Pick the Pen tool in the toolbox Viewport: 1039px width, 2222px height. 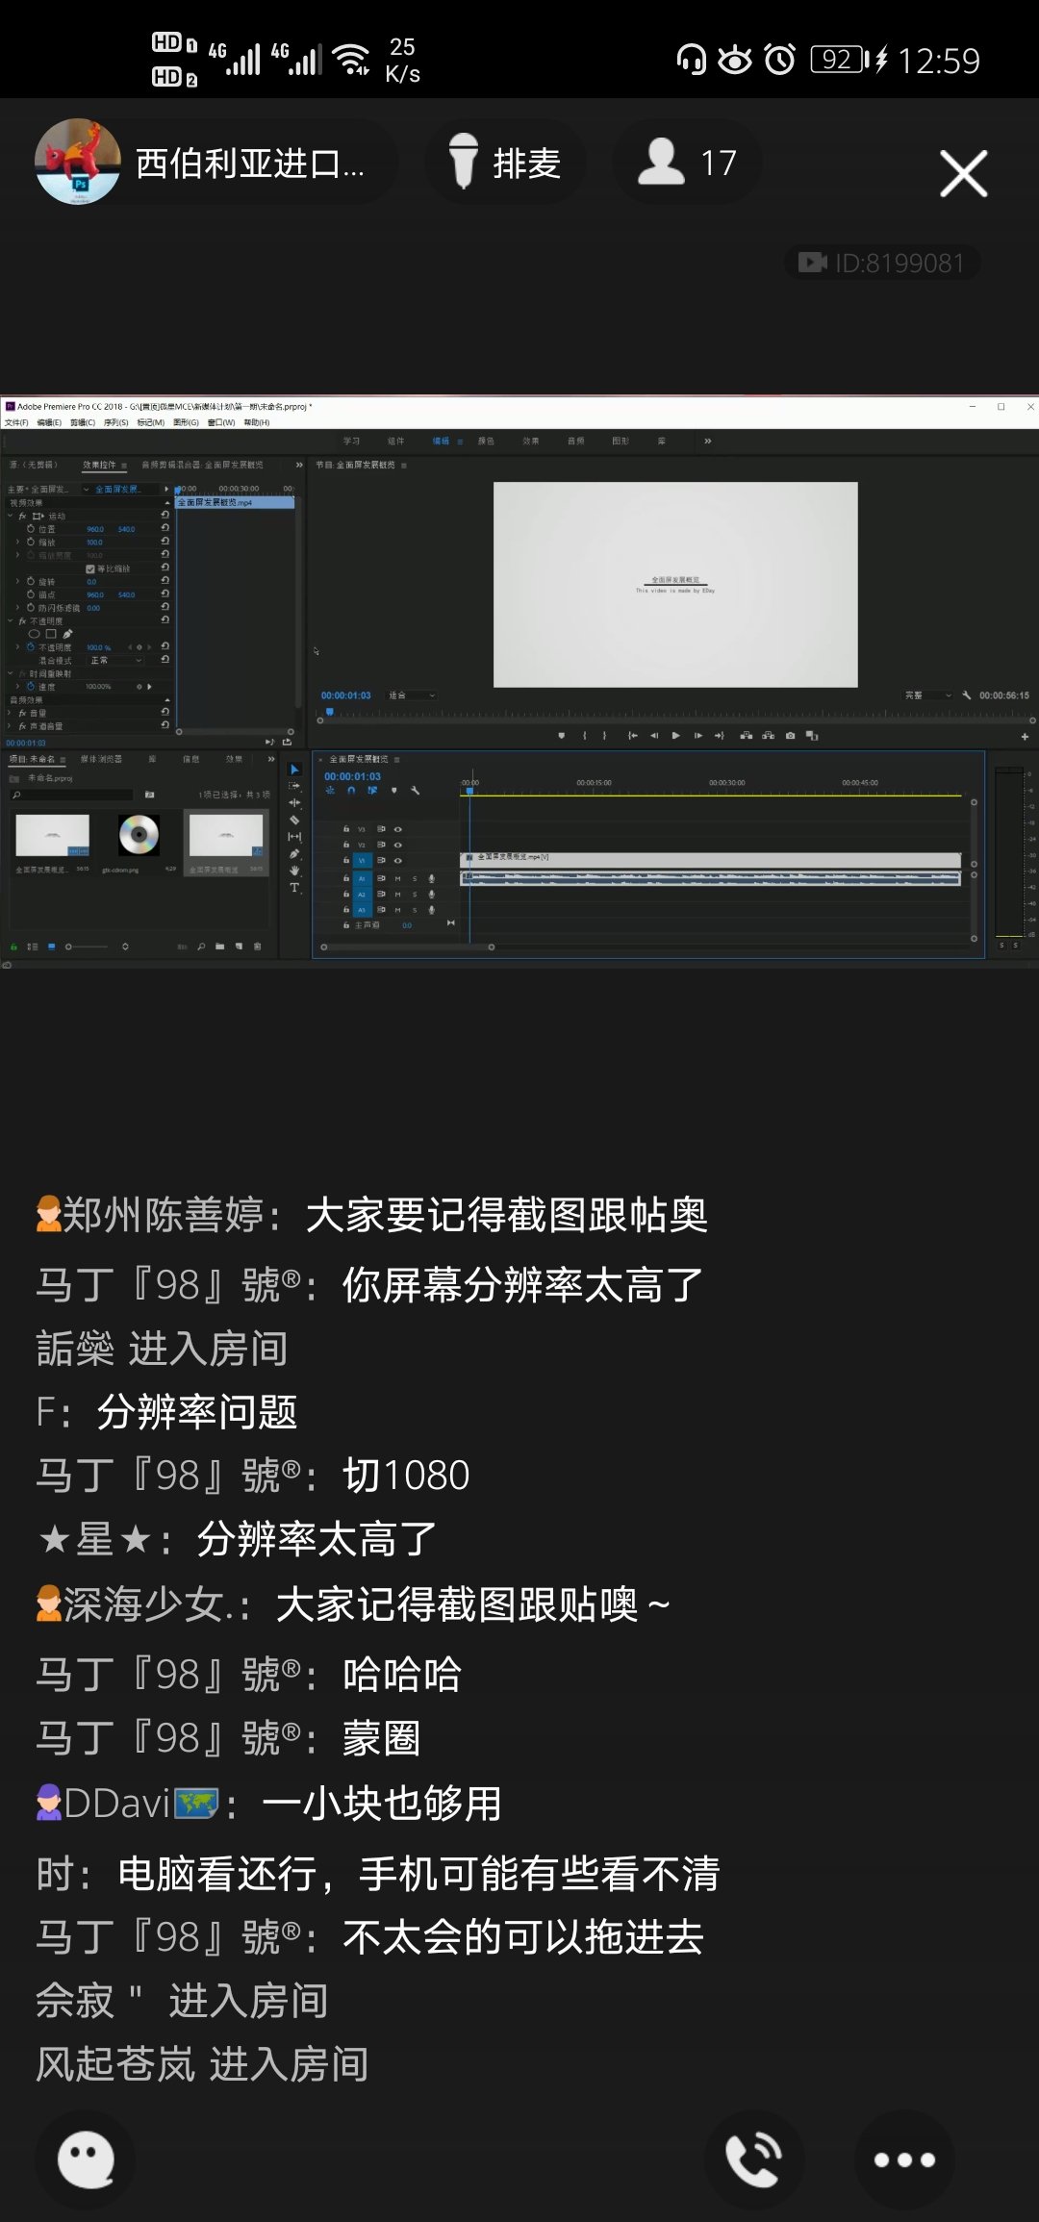click(x=294, y=854)
